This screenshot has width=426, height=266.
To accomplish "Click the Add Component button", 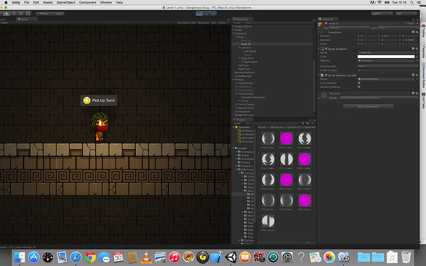I will [x=368, y=107].
